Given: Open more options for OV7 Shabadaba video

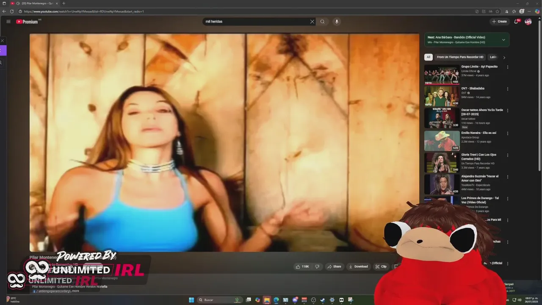Looking at the screenshot, I should (x=508, y=89).
